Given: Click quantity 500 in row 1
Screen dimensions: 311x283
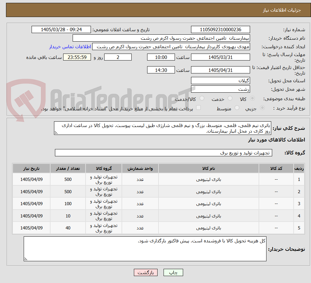Looking at the screenshot, I should coord(68,180).
